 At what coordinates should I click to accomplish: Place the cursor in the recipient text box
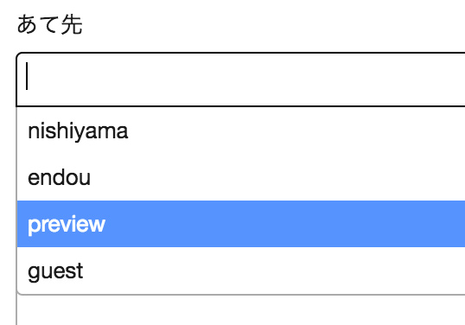pyautogui.click(x=241, y=80)
